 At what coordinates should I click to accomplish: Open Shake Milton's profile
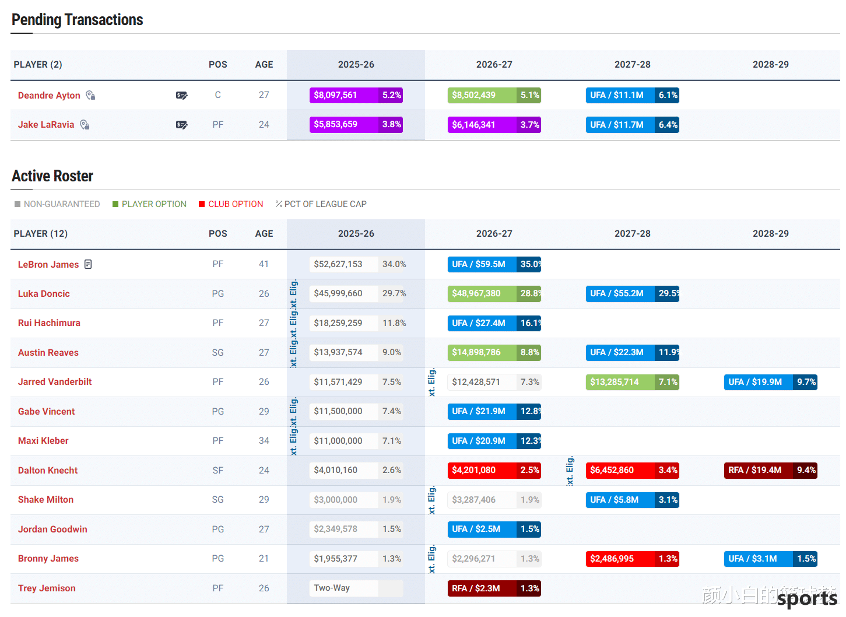pyautogui.click(x=45, y=499)
